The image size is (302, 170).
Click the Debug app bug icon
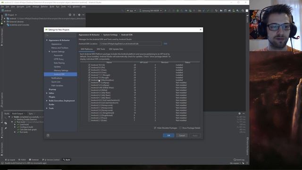178,10
